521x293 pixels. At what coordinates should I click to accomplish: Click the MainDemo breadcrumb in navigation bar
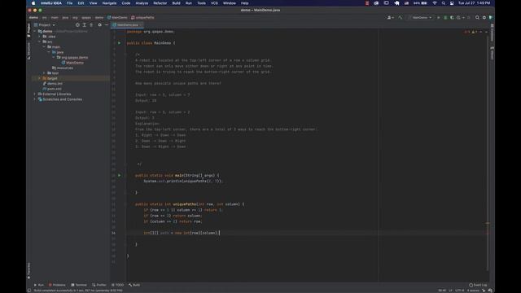pos(117,18)
